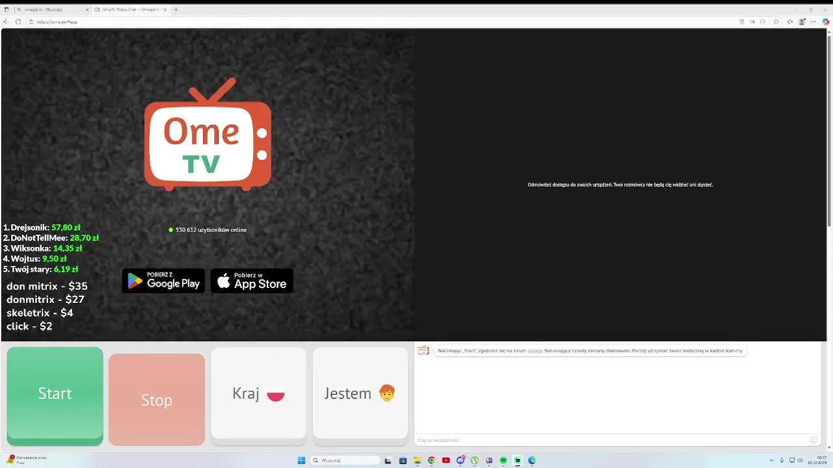Click the OmeTV logo
The width and height of the screenshot is (833, 468).
tap(208, 135)
